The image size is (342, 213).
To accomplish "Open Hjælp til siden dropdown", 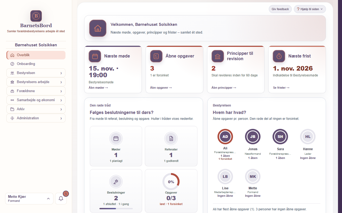I will coord(310,9).
